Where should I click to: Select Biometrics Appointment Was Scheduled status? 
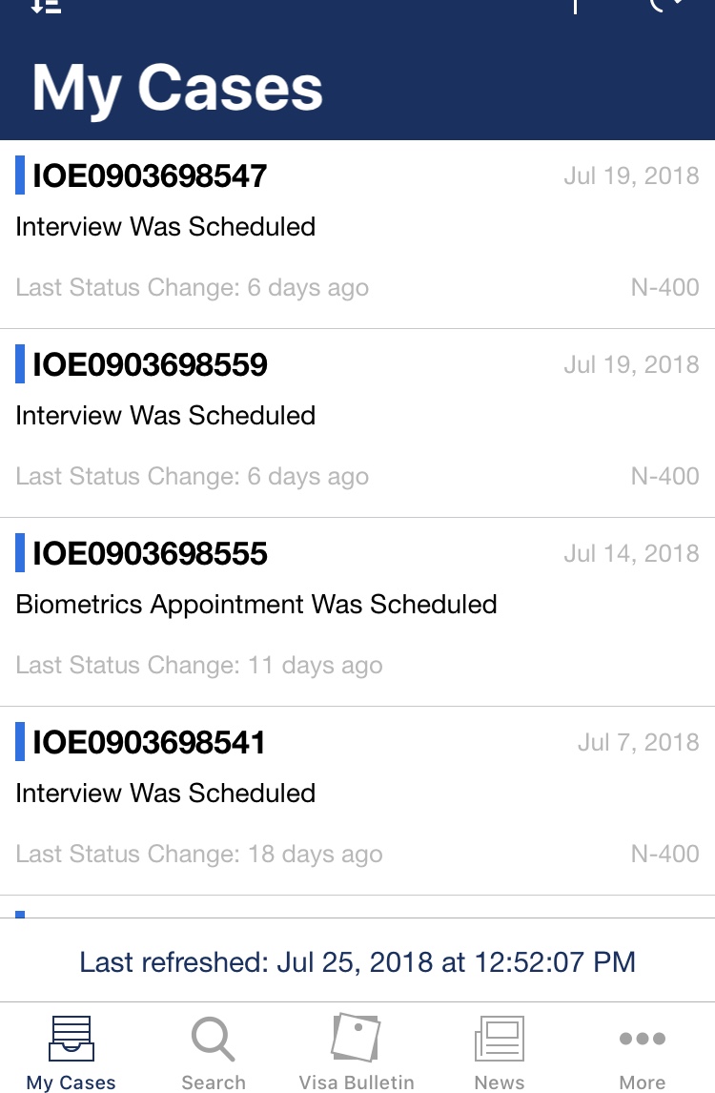pos(255,605)
